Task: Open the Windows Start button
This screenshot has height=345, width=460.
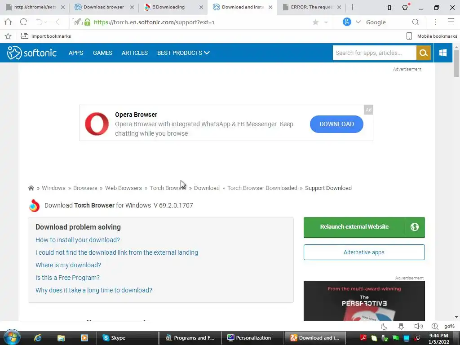Action: click(x=12, y=337)
